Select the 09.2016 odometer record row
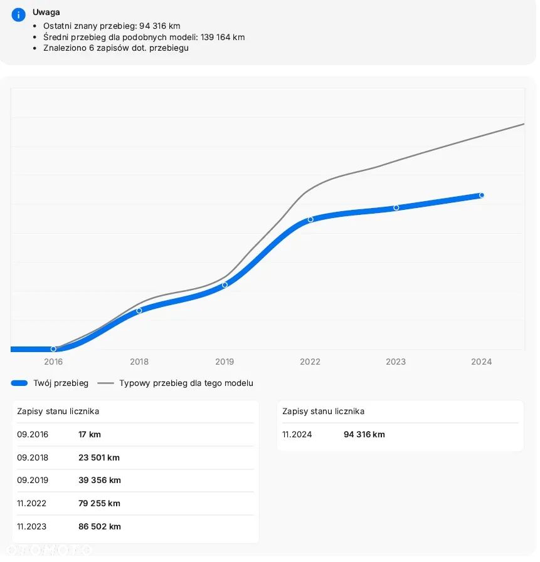 pos(135,434)
